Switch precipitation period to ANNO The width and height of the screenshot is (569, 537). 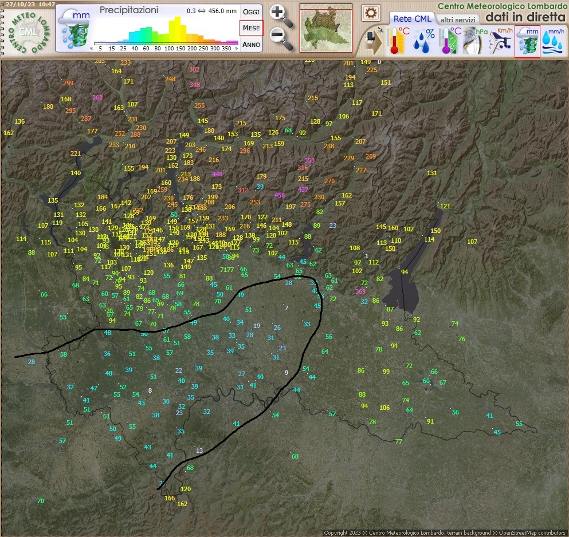coord(251,44)
